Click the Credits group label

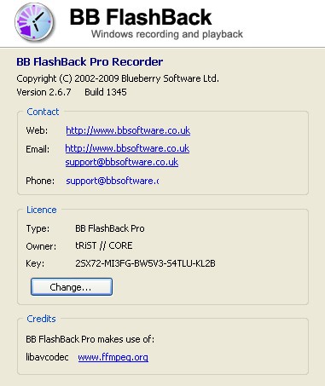point(41,319)
